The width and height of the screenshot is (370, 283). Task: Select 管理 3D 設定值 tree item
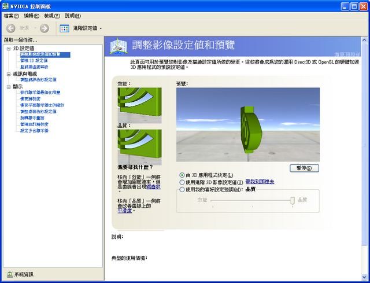[x=34, y=61]
